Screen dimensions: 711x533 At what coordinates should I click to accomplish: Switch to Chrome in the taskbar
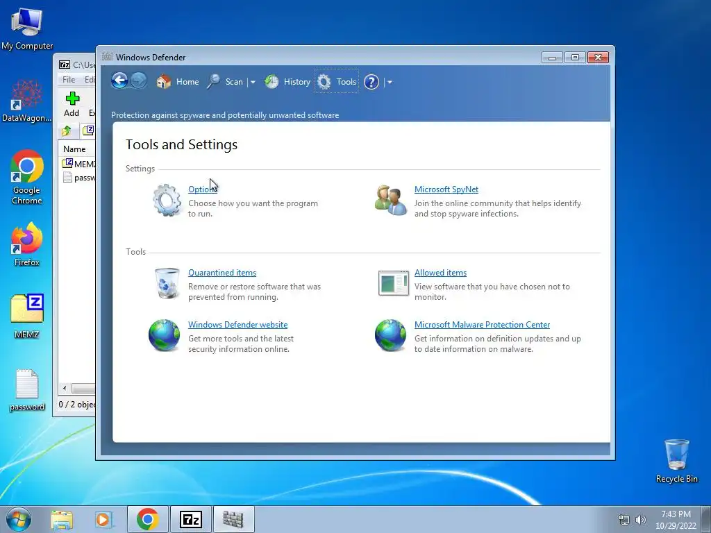click(x=147, y=519)
